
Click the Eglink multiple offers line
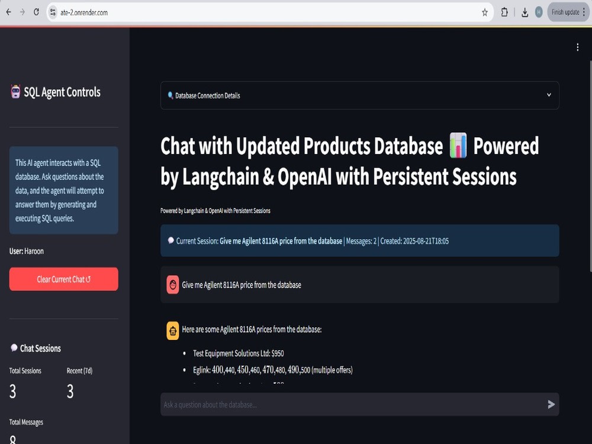pyautogui.click(x=272, y=369)
